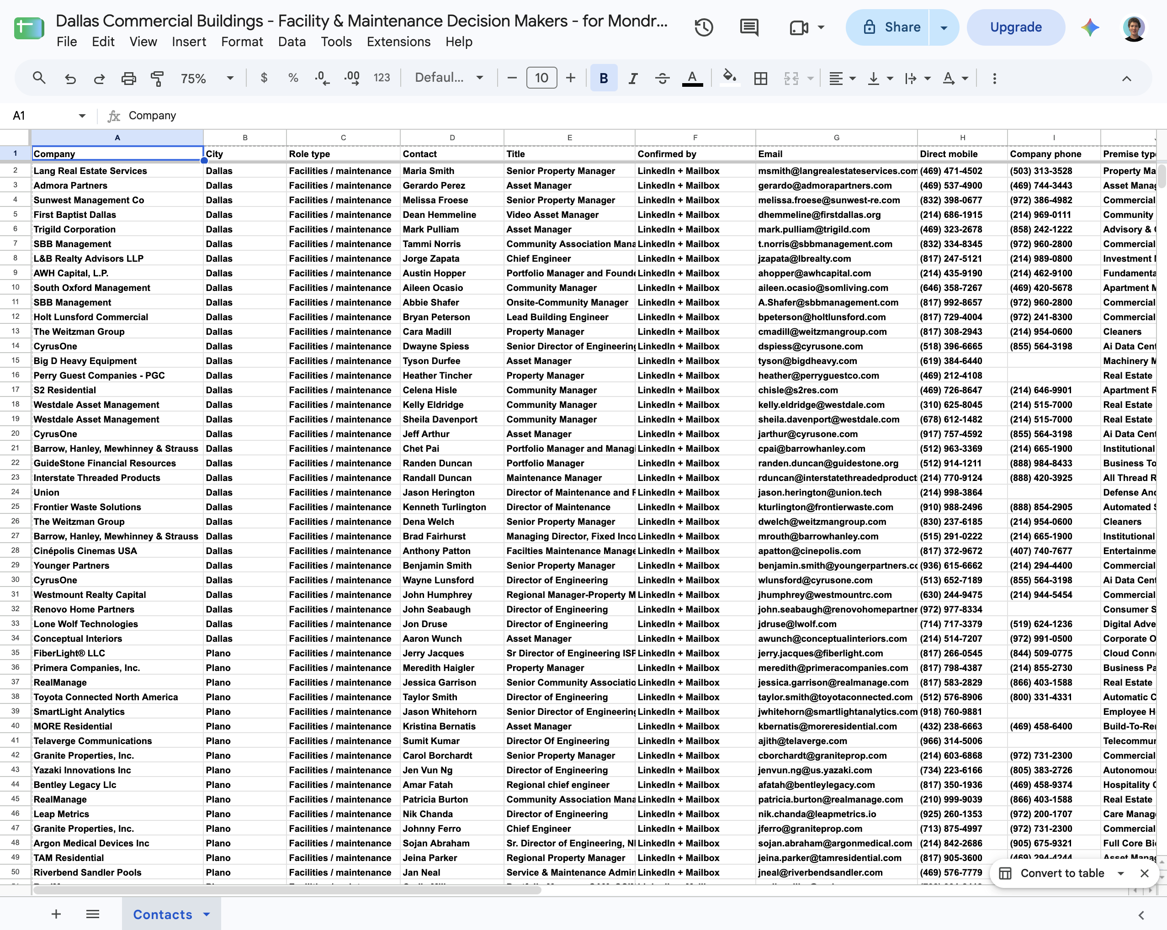Screen dimensions: 1167x930
Task: Increase font size with plus button
Action: 571,78
